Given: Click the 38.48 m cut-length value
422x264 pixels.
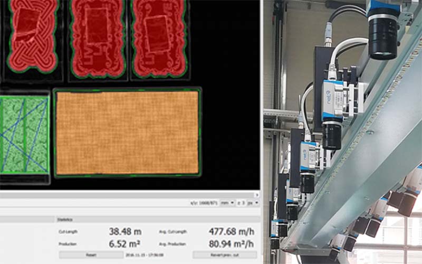Looking at the screenshot, I should pos(124,232).
